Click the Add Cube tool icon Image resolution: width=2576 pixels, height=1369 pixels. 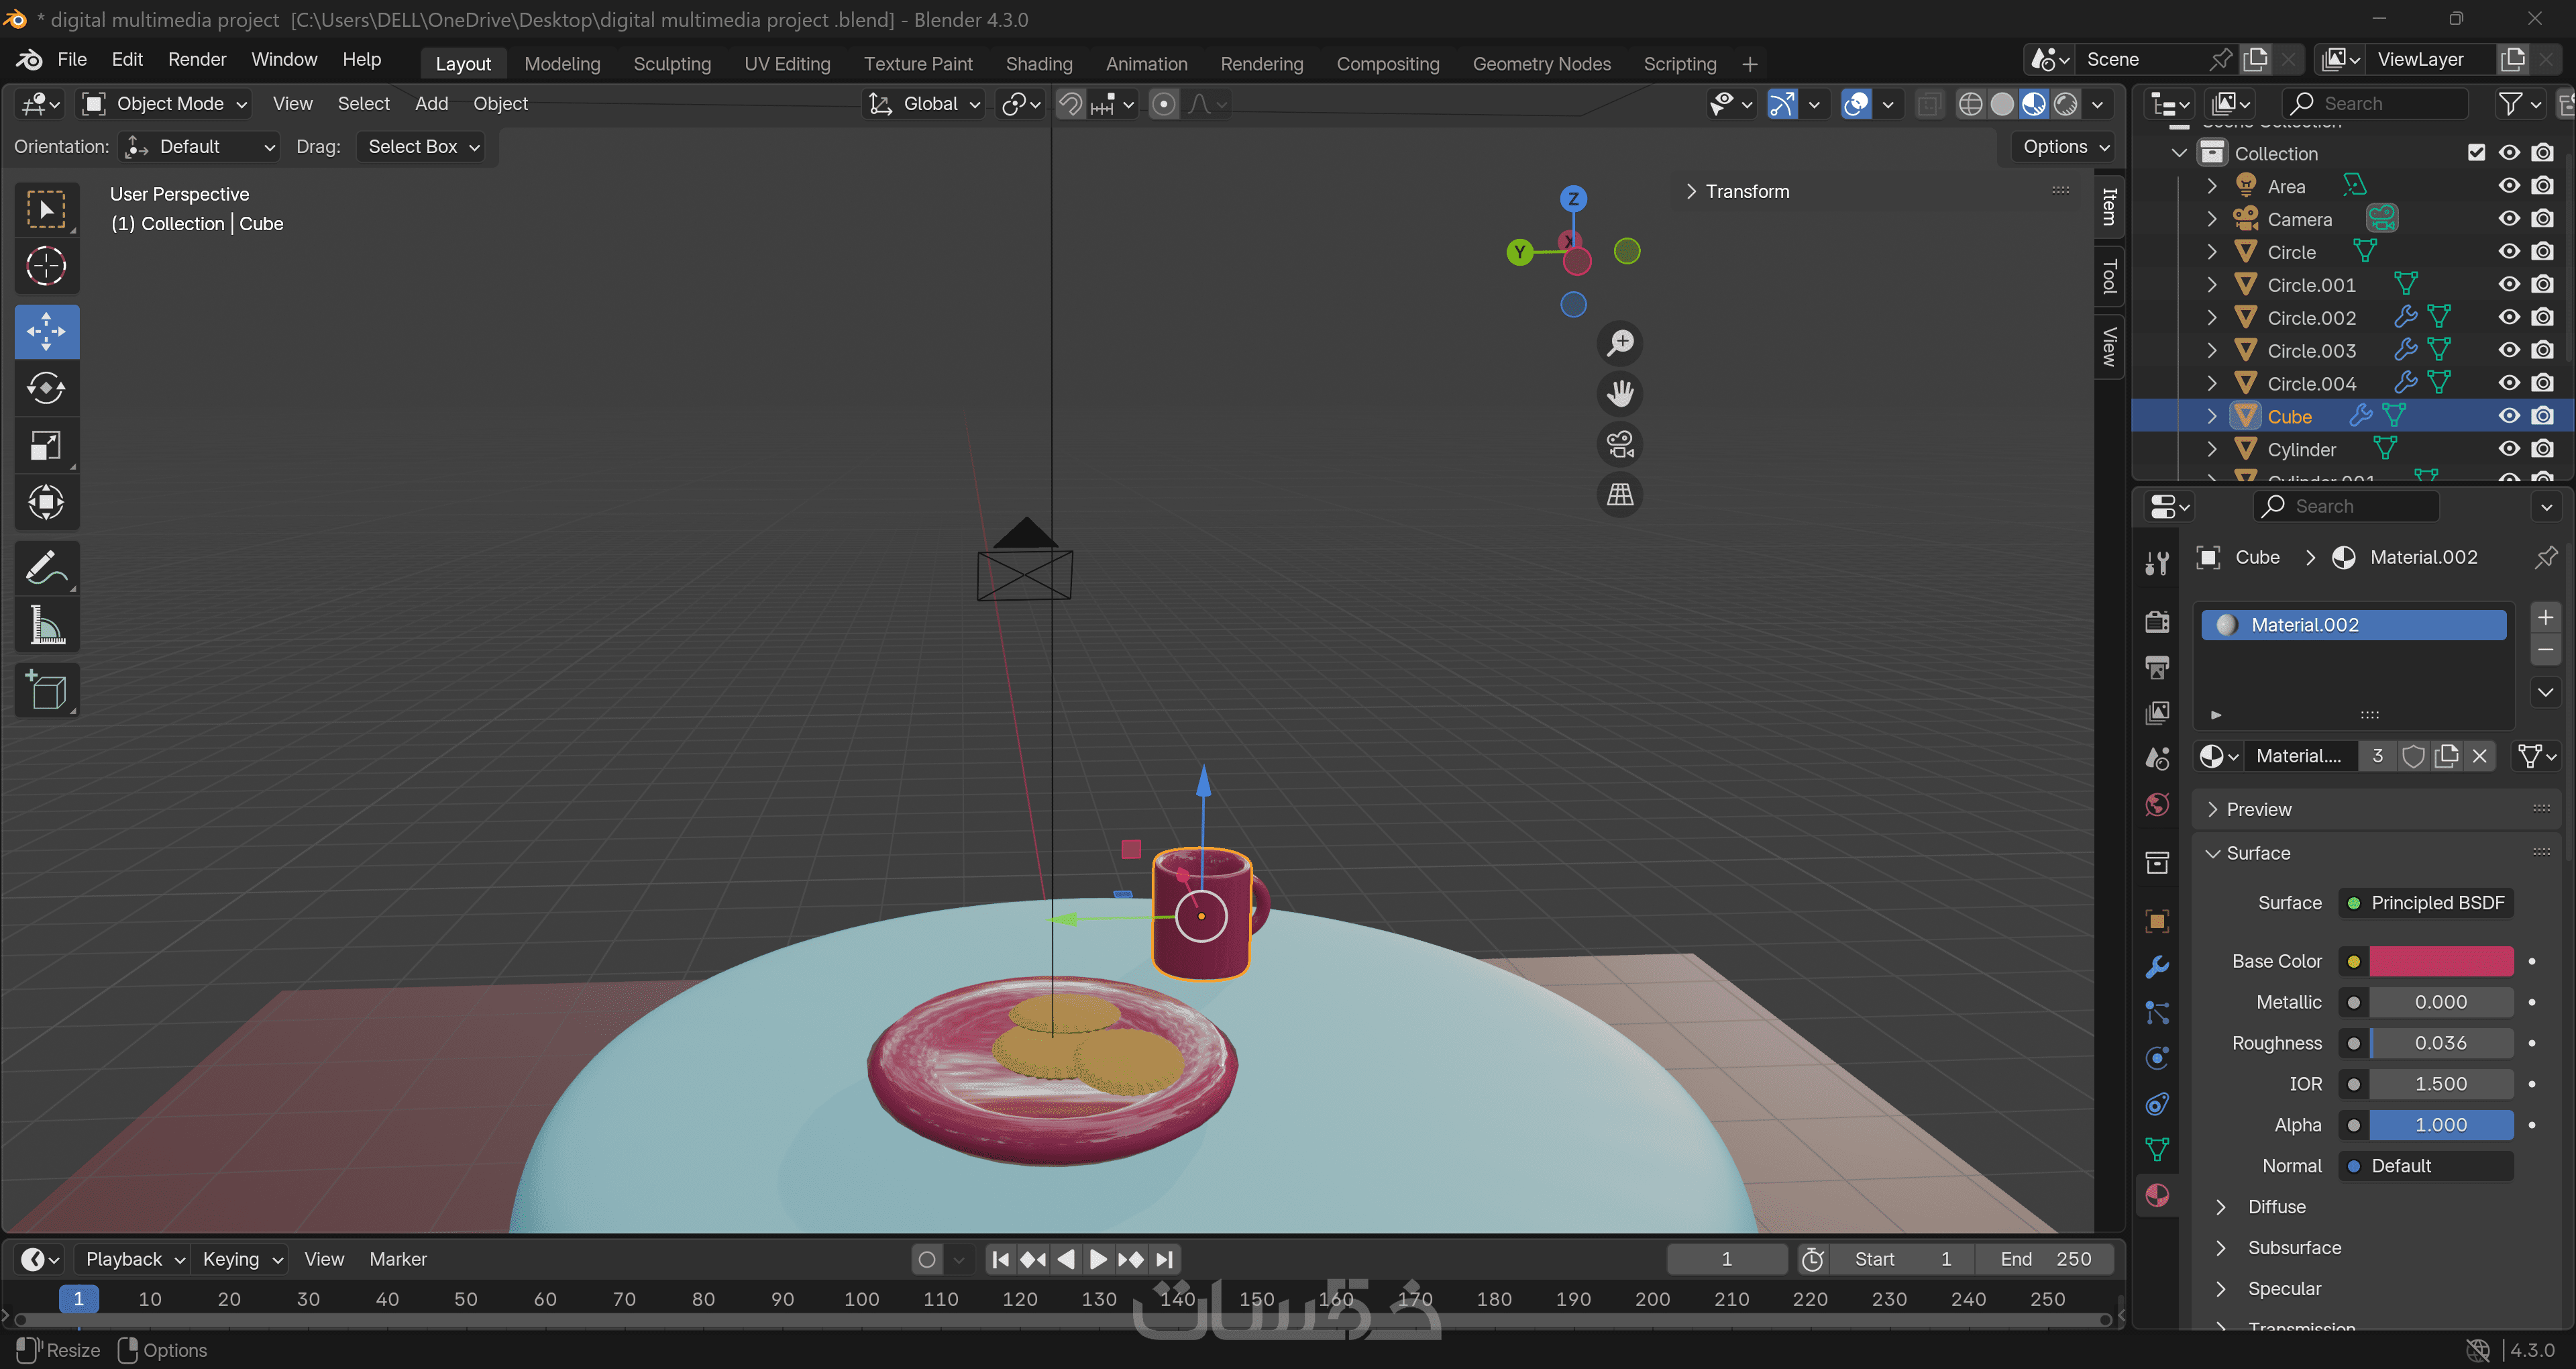click(46, 691)
